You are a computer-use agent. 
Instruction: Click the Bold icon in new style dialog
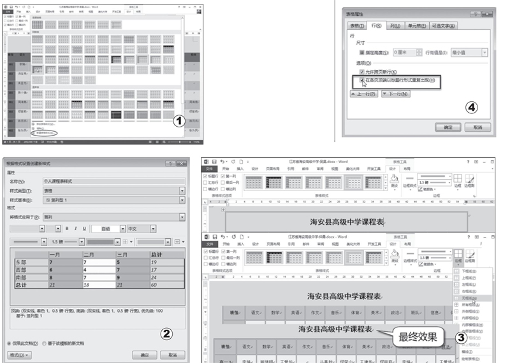tap(66, 228)
